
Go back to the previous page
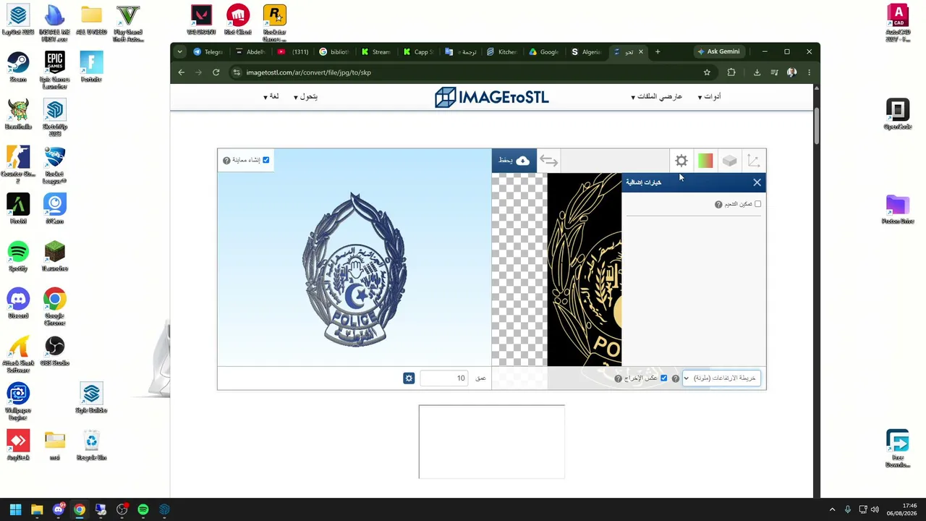182,72
